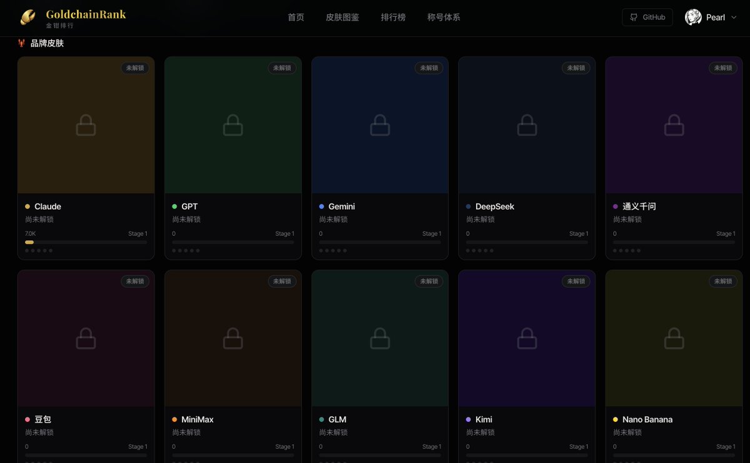Click 未解锁 badge on Gemini card
Viewport: 750px width, 463px height.
pyautogui.click(x=429, y=68)
